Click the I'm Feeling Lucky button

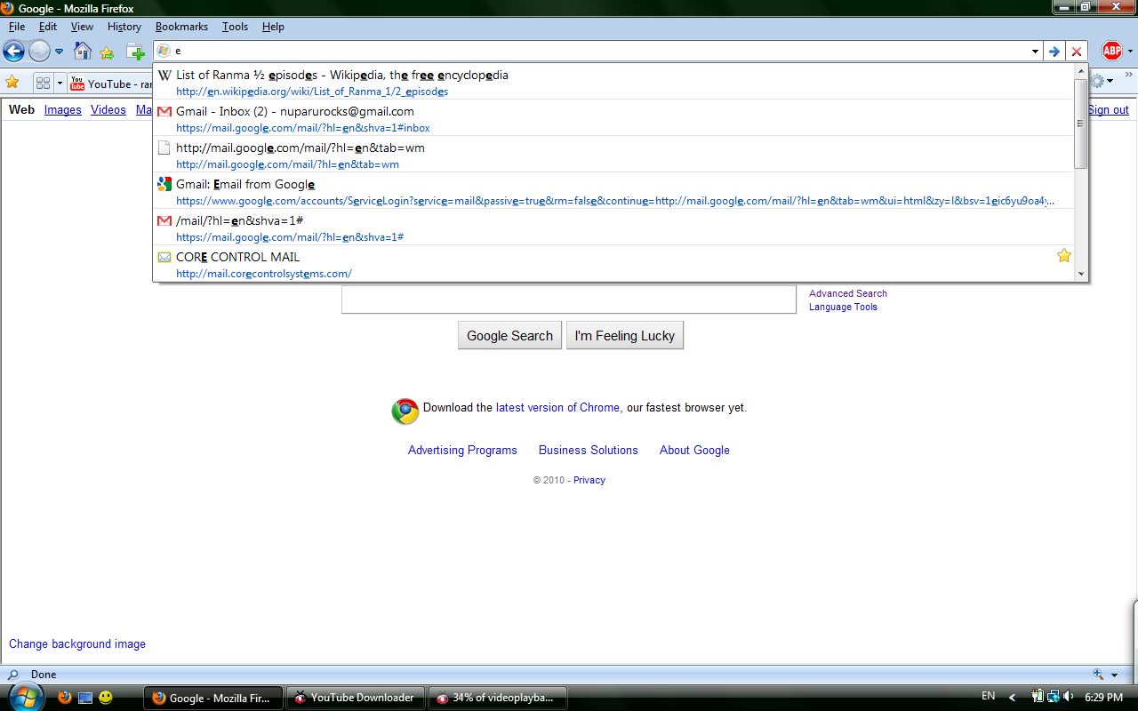pyautogui.click(x=625, y=336)
